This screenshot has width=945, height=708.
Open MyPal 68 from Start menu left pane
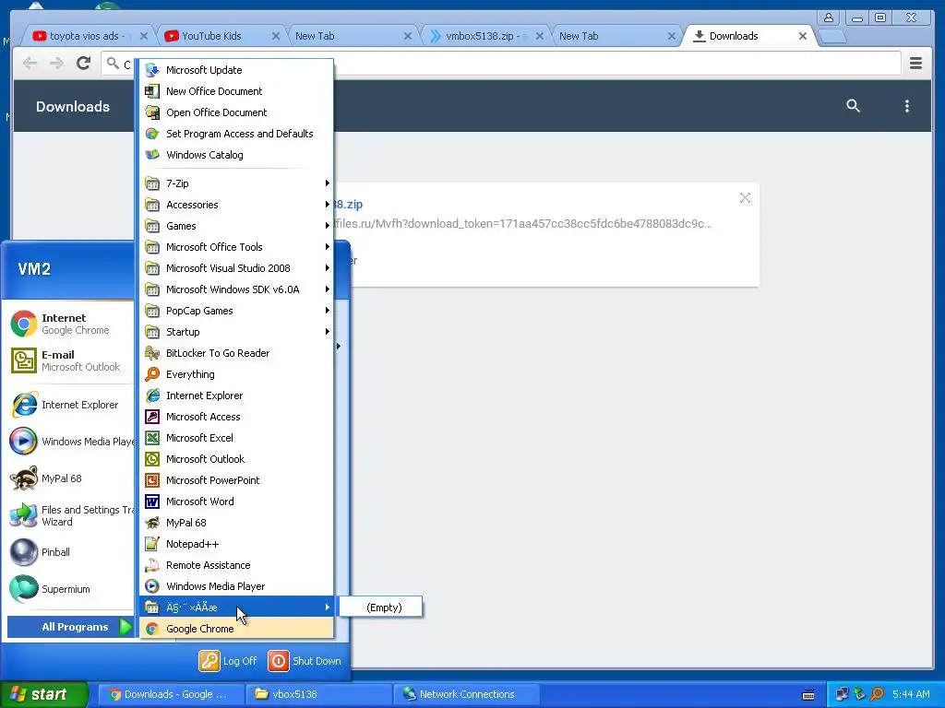pos(71,478)
